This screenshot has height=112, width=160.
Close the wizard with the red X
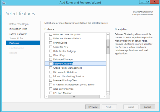click(155, 2)
